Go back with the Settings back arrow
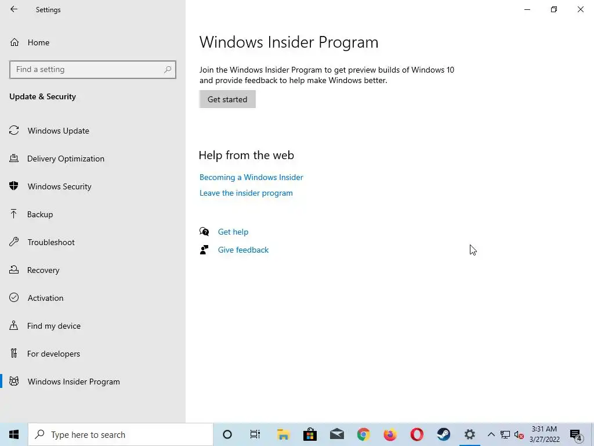Viewport: 594px width, 446px height. 14,9
